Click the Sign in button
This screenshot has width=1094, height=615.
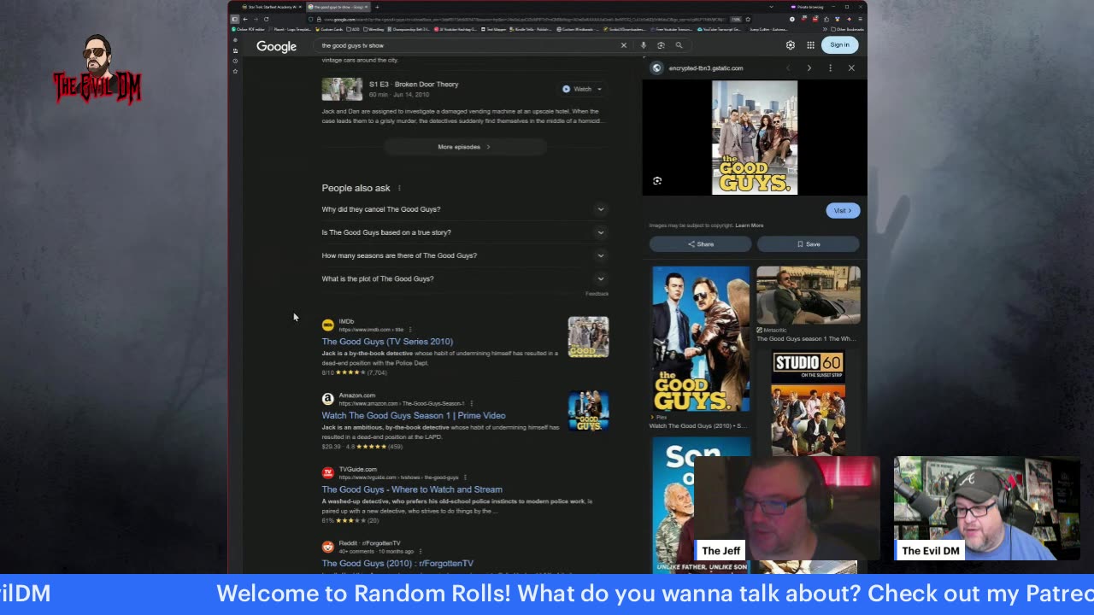click(839, 45)
